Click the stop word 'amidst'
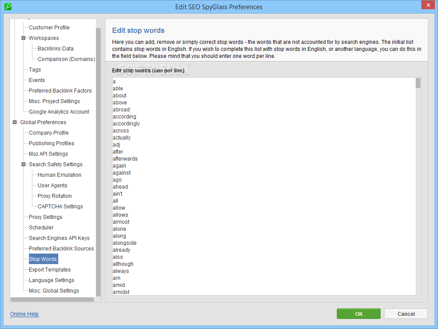 point(121,292)
